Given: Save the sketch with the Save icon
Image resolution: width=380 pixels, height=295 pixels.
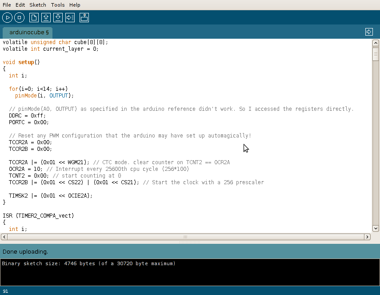Looking at the screenshot, I should point(58,17).
